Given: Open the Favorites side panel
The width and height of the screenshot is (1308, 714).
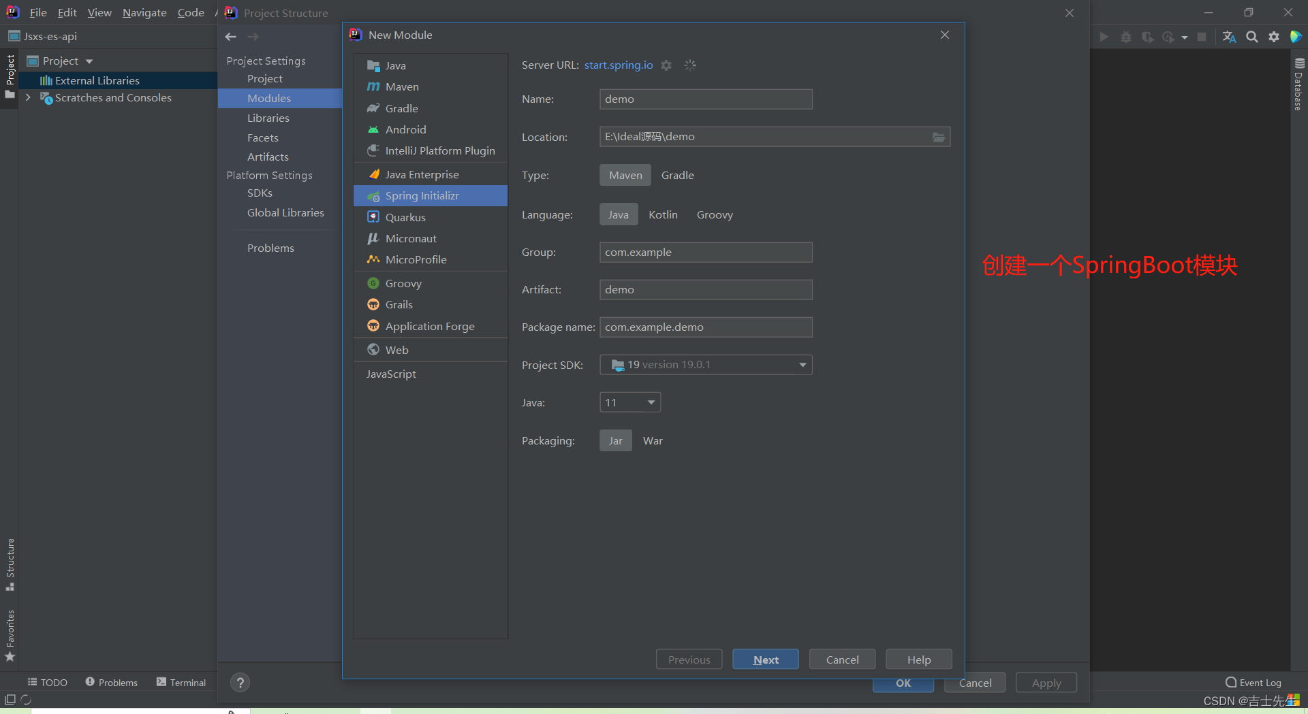Looking at the screenshot, I should [10, 635].
